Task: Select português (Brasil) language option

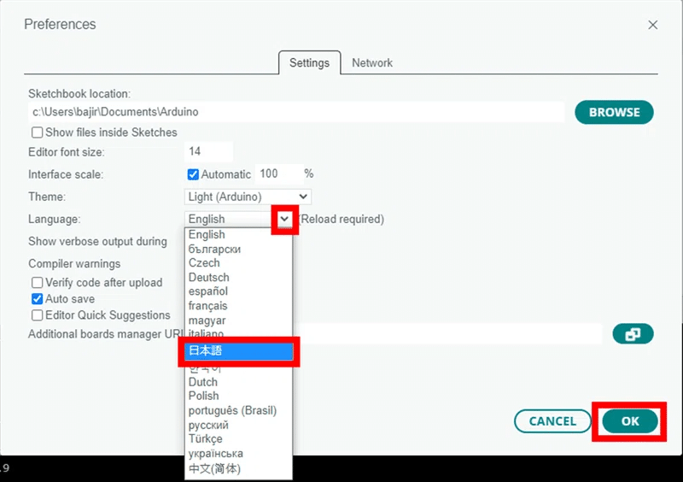Action: pos(238,411)
